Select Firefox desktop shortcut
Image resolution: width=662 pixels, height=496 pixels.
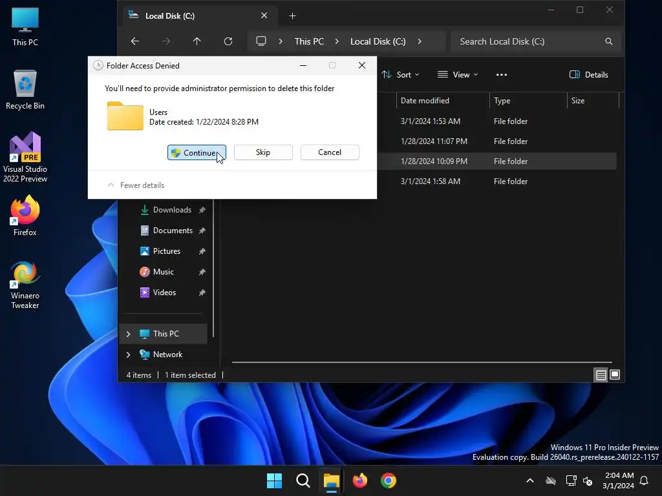pos(25,216)
